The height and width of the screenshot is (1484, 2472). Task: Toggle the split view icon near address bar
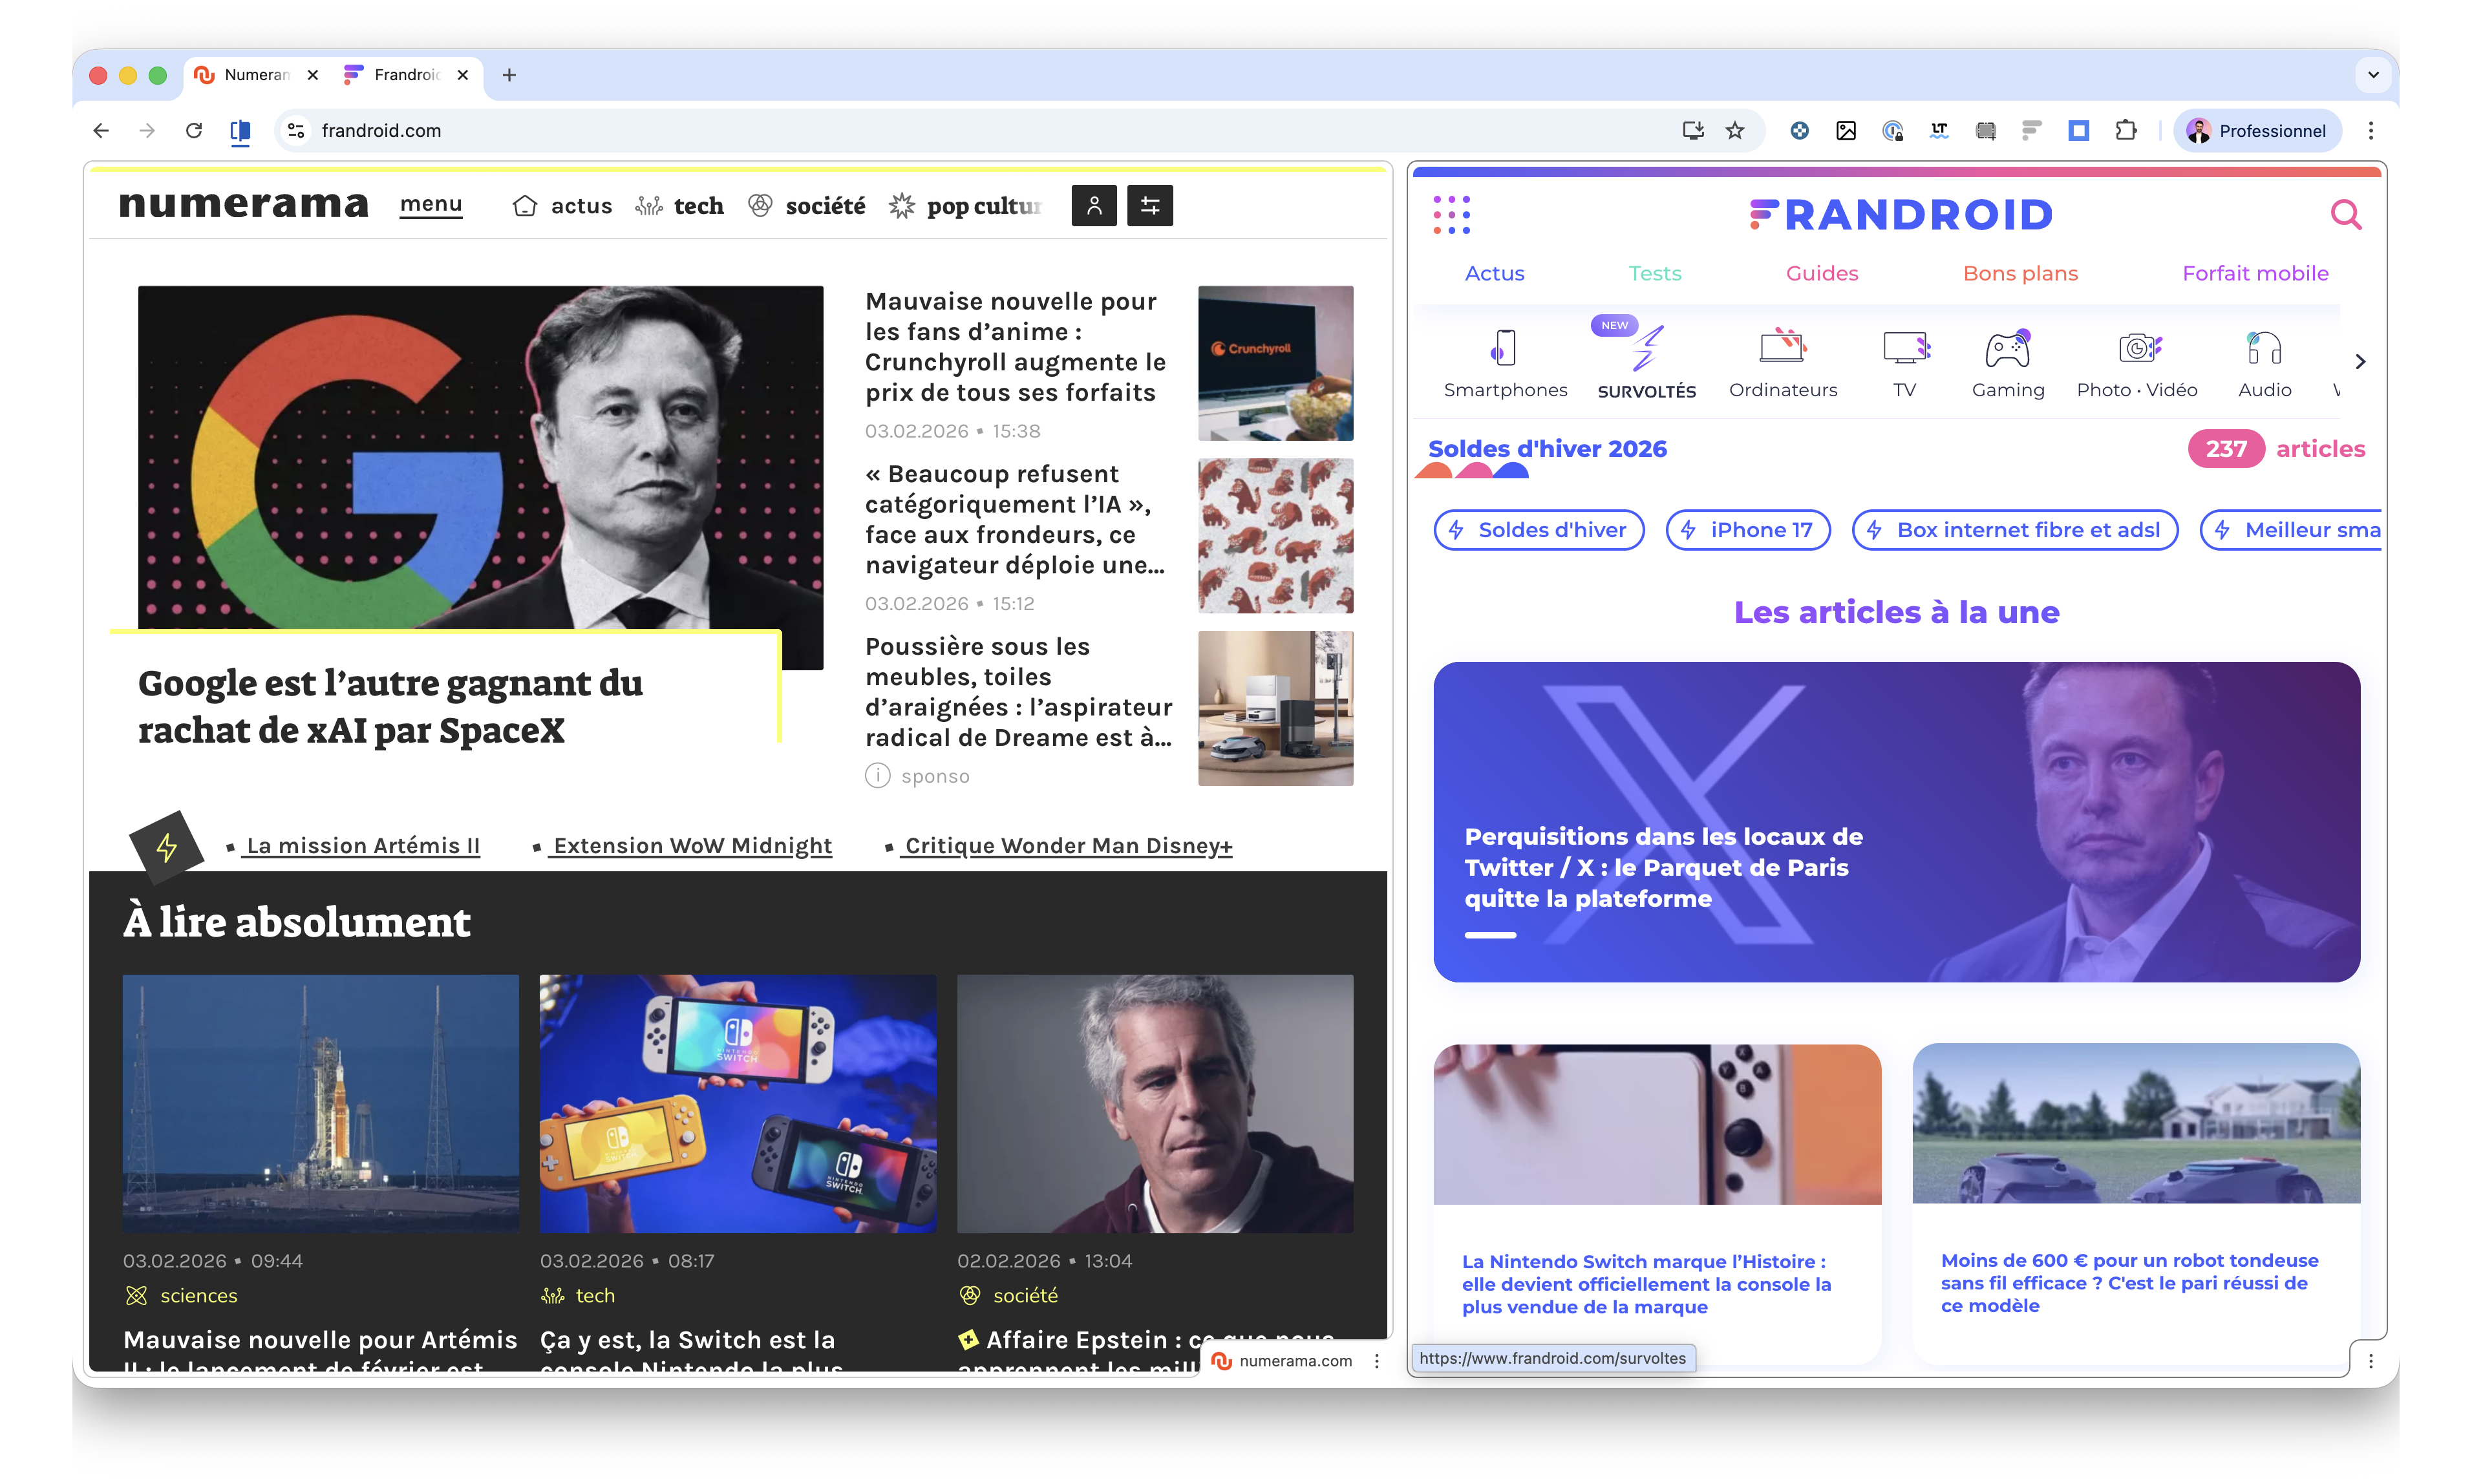[x=240, y=131]
